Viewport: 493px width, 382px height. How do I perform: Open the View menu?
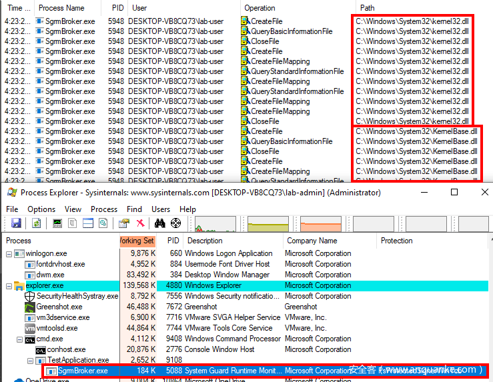point(73,209)
